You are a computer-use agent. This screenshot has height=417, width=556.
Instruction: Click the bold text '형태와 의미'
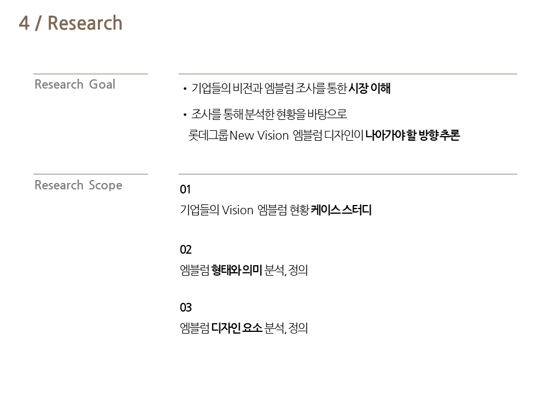point(236,270)
